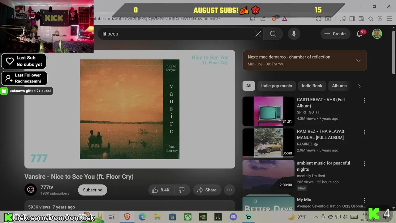
Task: Show more filter chips with right arrow
Action: pyautogui.click(x=359, y=86)
